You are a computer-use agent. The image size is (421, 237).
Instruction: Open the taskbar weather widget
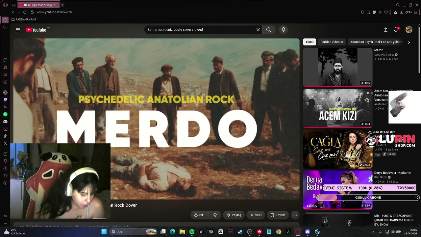(x=15, y=232)
